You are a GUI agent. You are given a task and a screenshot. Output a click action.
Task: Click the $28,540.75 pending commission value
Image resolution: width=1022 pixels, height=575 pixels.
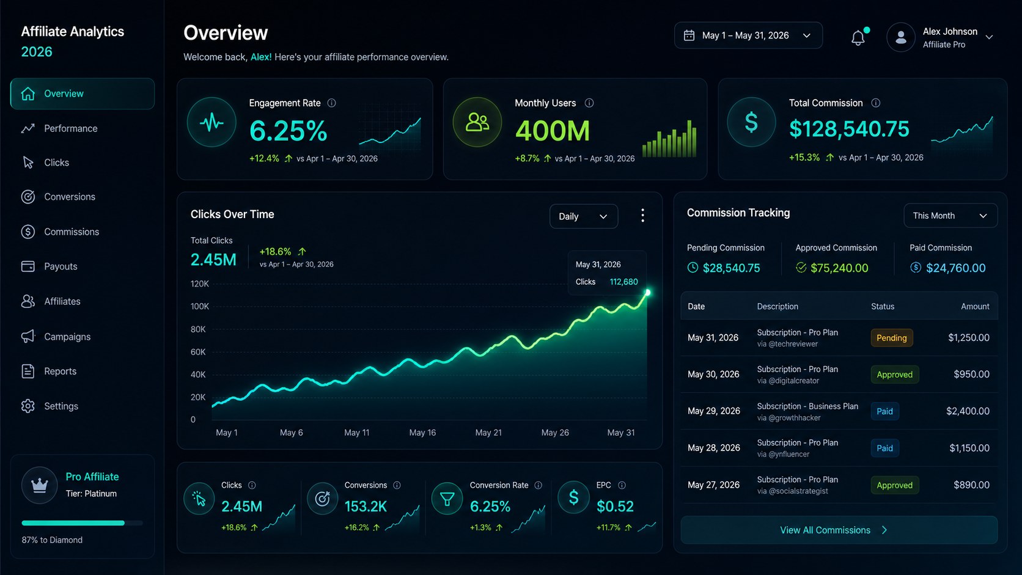pos(732,268)
